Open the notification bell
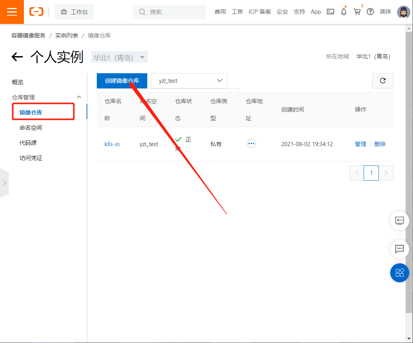This screenshot has height=343, width=413. click(344, 12)
